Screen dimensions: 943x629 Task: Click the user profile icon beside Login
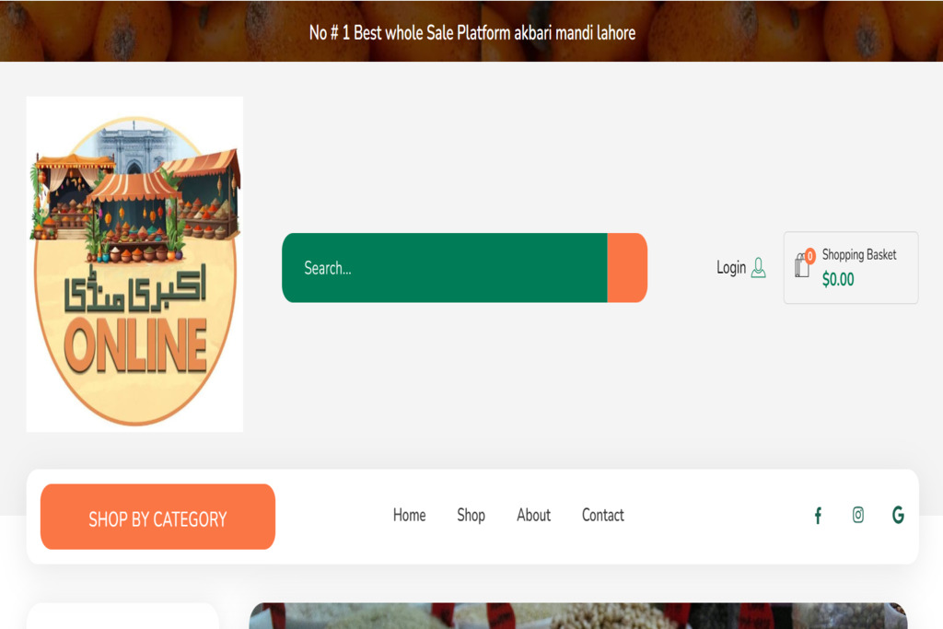759,268
